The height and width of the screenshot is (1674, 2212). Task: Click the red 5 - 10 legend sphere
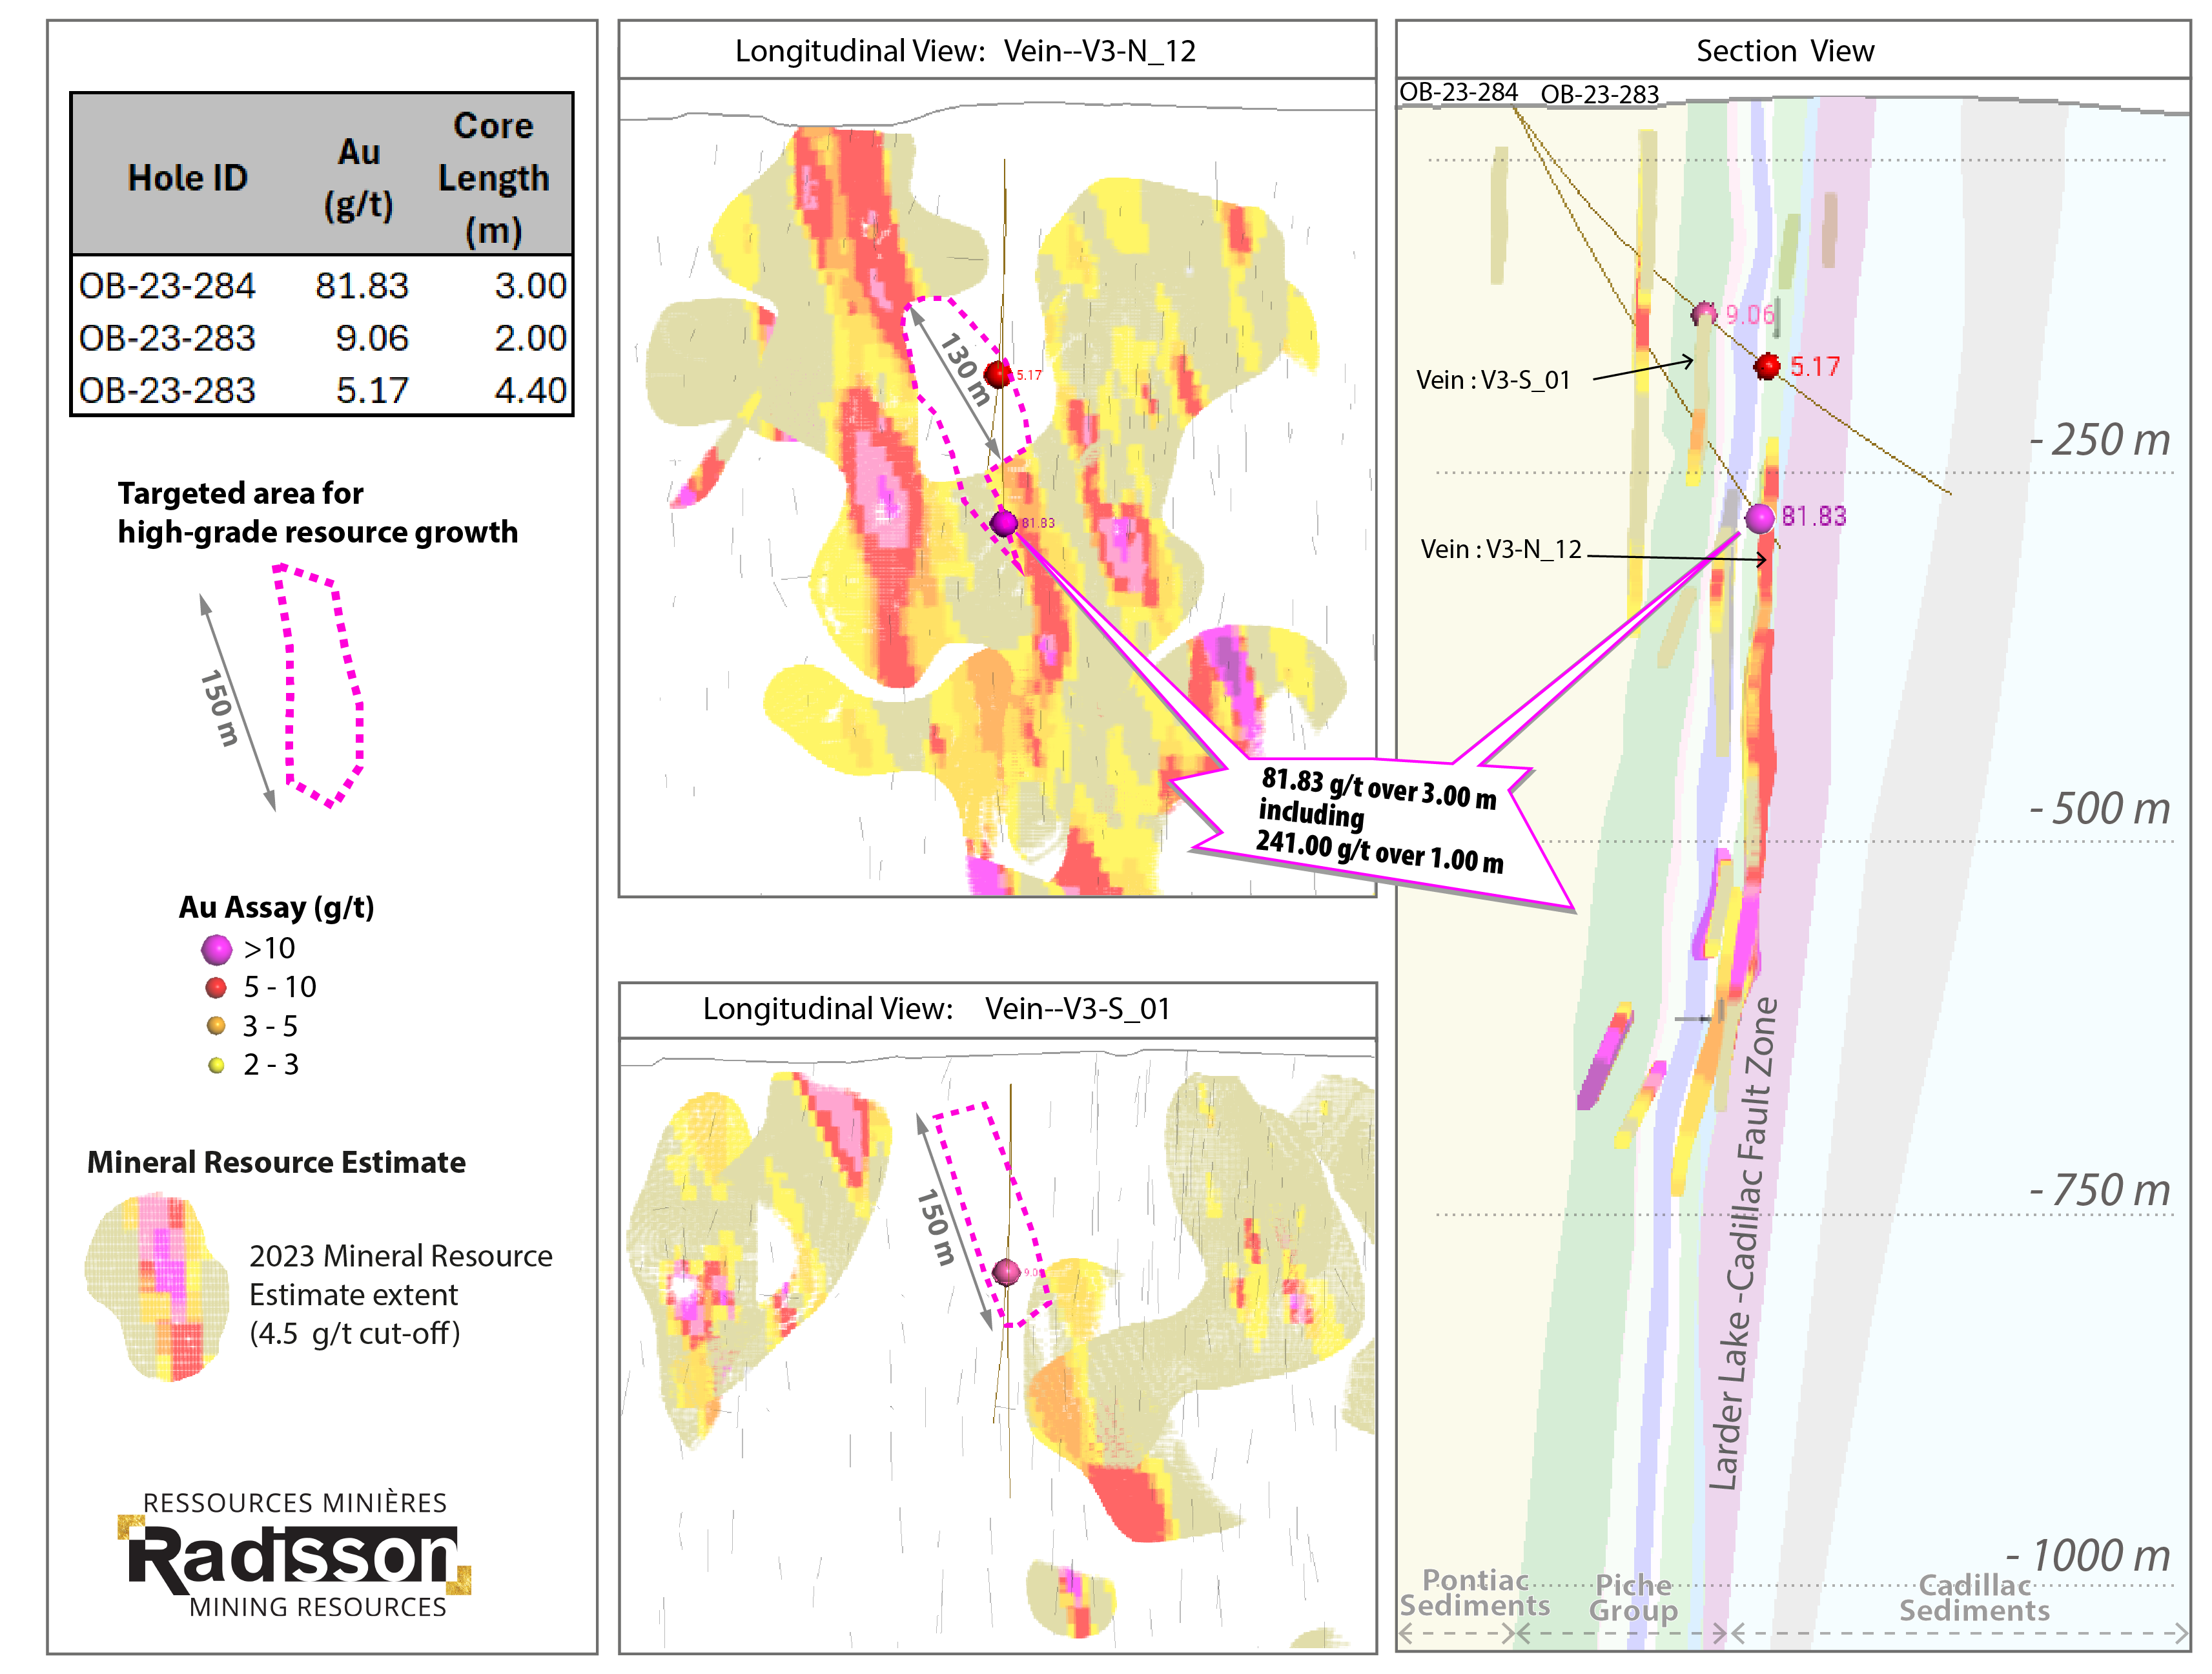216,987
